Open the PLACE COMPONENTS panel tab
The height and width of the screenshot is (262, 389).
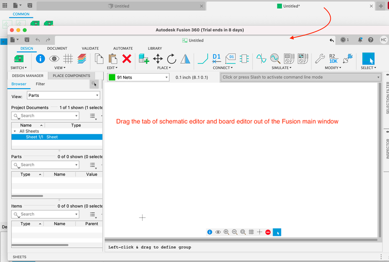click(x=71, y=75)
